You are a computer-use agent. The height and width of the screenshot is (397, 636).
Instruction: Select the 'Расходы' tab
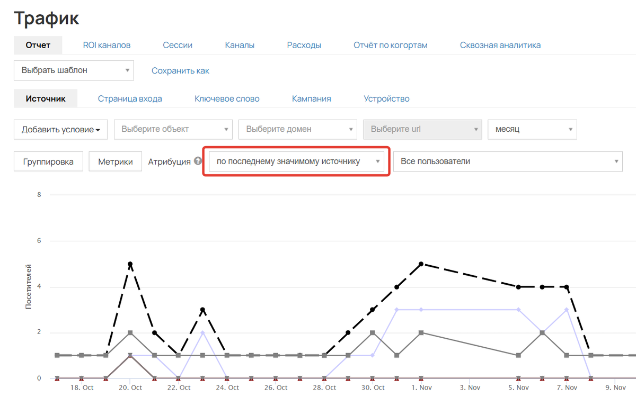point(304,45)
